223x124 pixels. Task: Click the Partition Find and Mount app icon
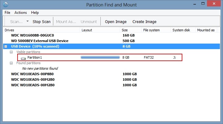click(6, 5)
